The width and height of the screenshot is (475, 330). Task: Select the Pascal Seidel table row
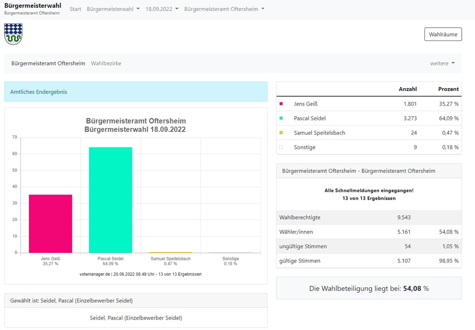369,118
